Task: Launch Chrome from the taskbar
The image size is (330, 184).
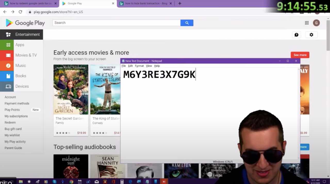Action: tap(71, 182)
